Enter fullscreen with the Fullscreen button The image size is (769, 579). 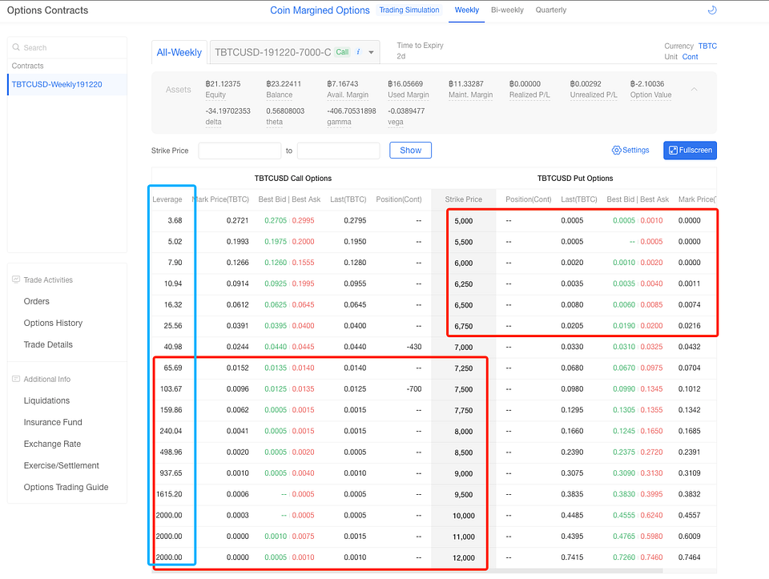690,151
